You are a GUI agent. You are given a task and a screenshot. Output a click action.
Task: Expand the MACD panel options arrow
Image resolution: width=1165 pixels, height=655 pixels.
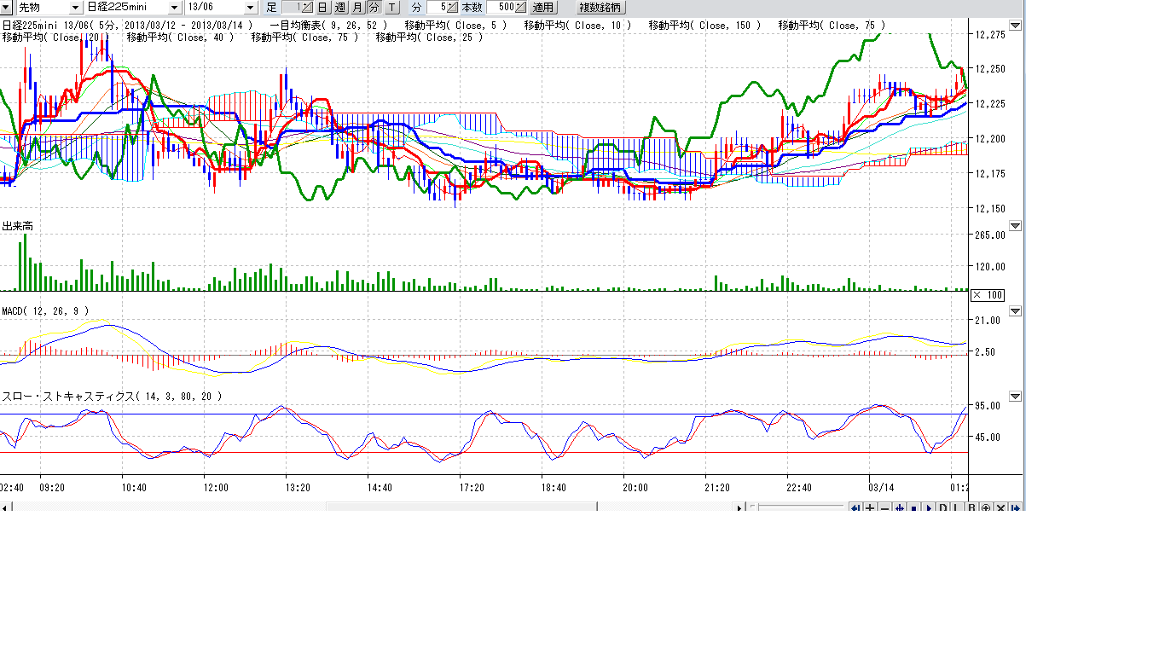click(x=1015, y=311)
